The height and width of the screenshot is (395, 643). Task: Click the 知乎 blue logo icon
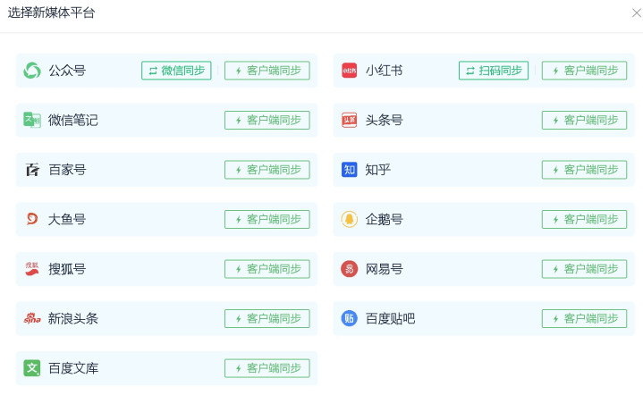pos(350,170)
